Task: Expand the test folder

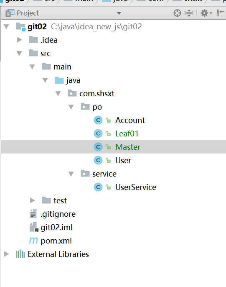Action: [32, 200]
